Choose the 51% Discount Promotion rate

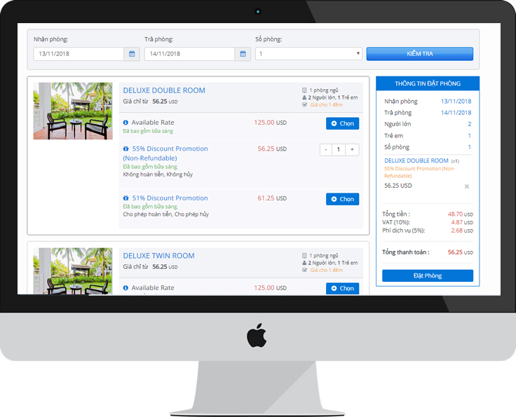[x=342, y=199]
